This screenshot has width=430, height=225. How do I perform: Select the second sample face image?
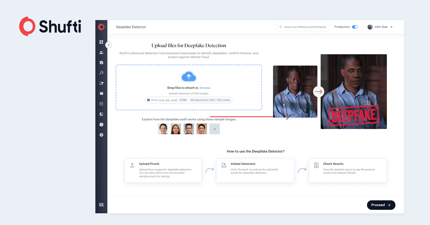coord(176,129)
